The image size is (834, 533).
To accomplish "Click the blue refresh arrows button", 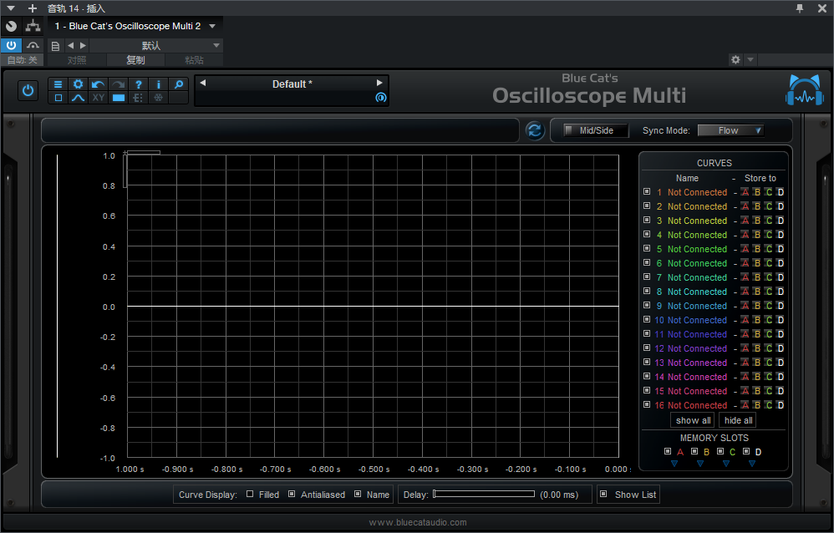I will [535, 130].
